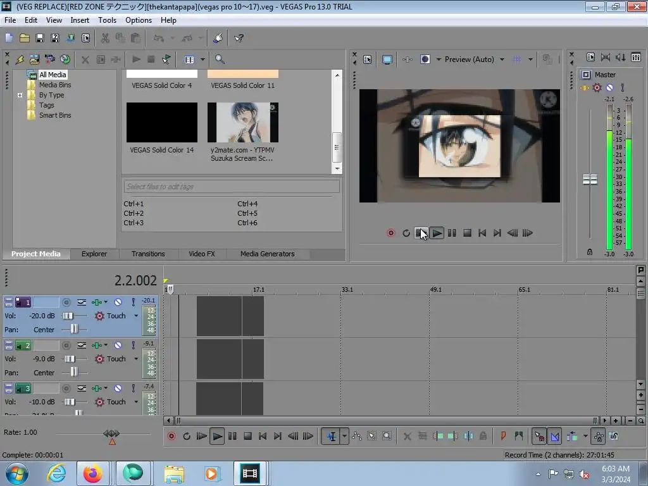The height and width of the screenshot is (486, 648).
Task: Open track 2 Touch automation mode dropdown
Action: tap(136, 359)
